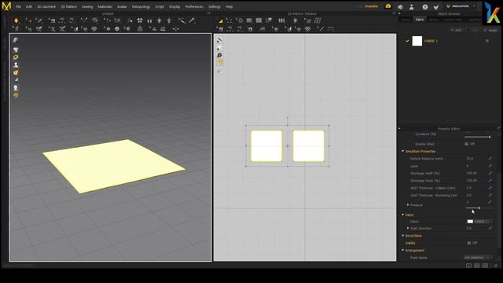Click the white FABRIC 1 swatch in Object Browser

point(417,41)
